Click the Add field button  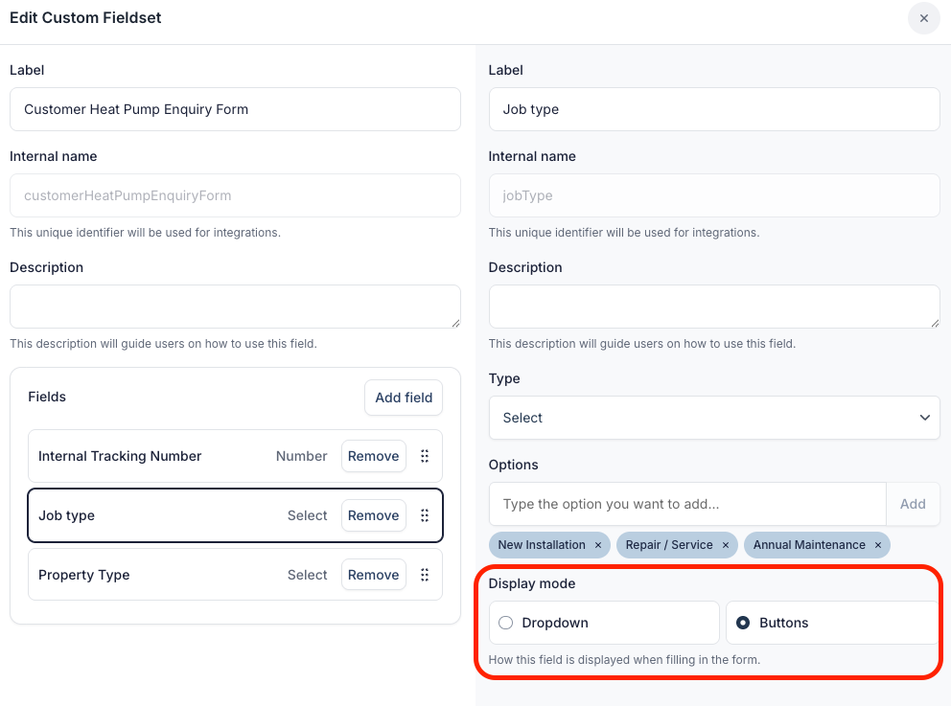click(403, 398)
